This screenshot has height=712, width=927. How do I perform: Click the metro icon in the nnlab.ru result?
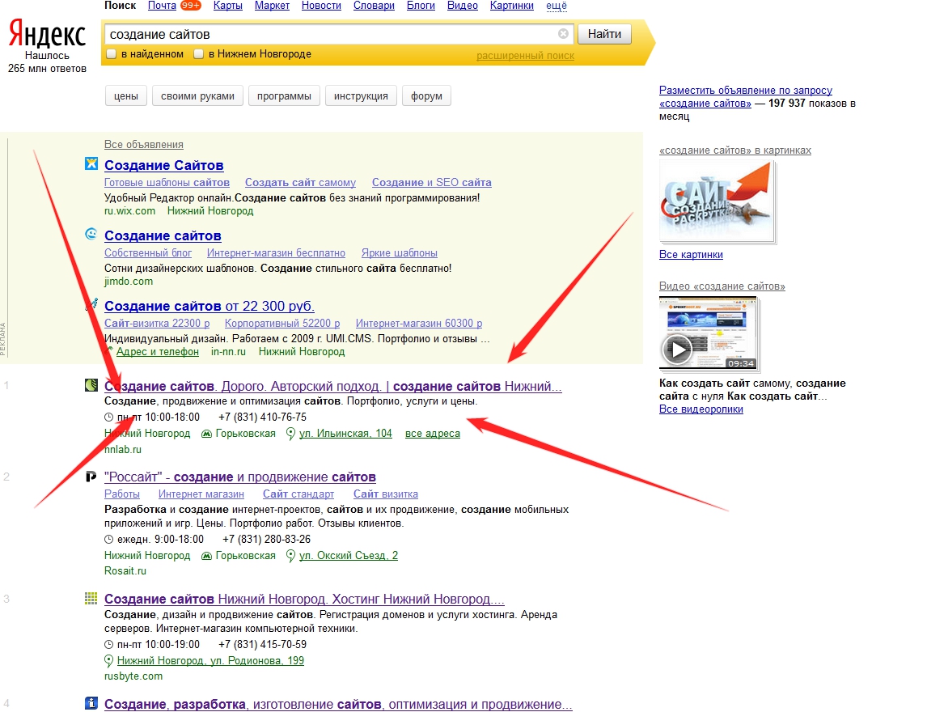point(206,434)
